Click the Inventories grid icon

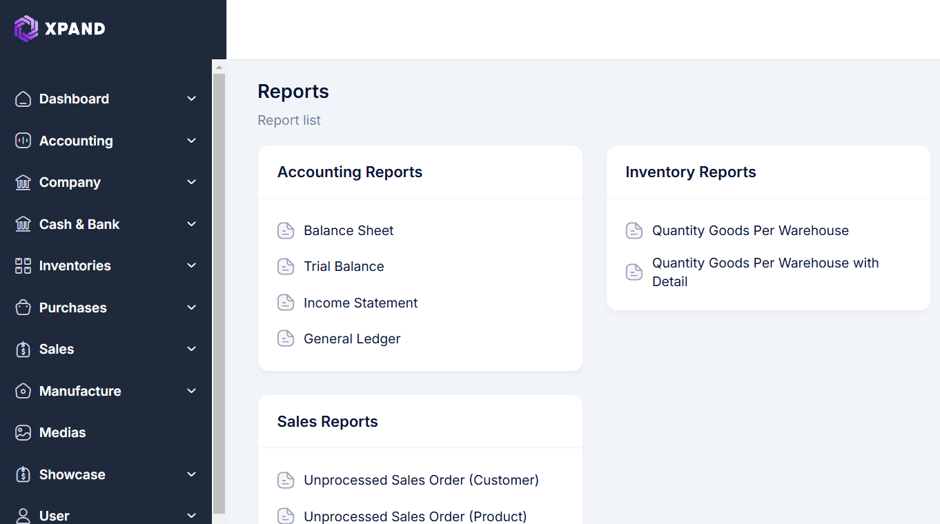[x=23, y=266]
